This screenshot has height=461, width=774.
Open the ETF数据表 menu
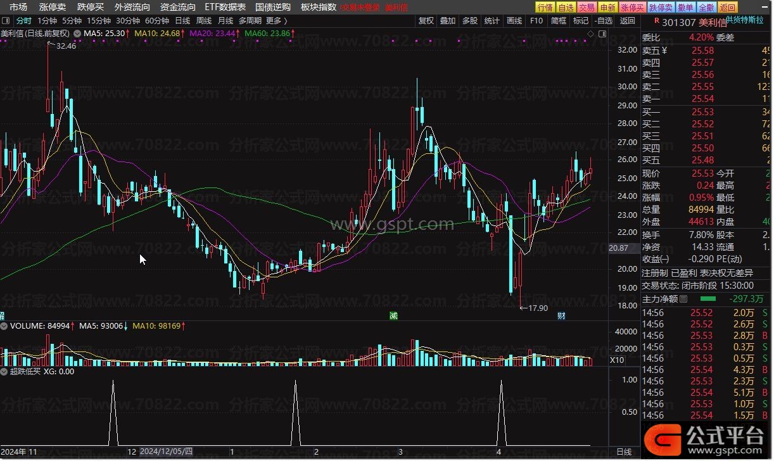[225, 7]
